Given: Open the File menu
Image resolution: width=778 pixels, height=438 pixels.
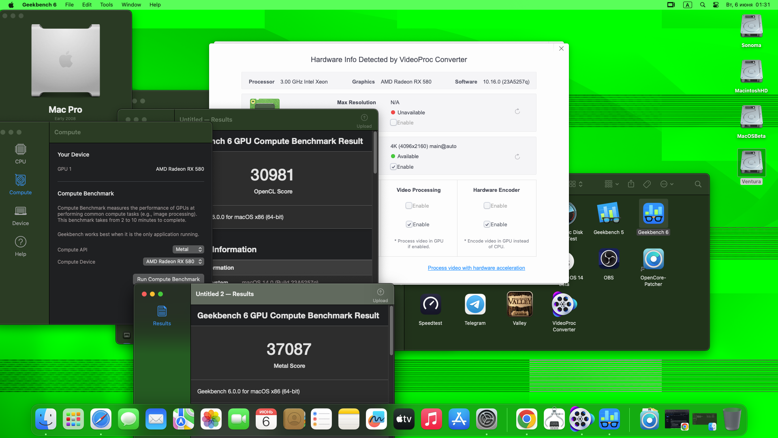Looking at the screenshot, I should click(69, 5).
